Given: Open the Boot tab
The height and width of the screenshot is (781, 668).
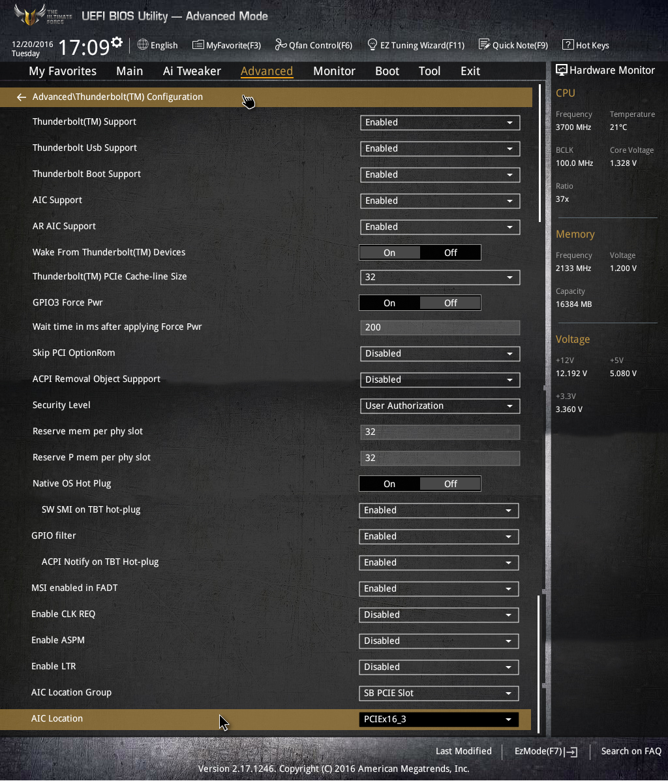Looking at the screenshot, I should pos(387,71).
